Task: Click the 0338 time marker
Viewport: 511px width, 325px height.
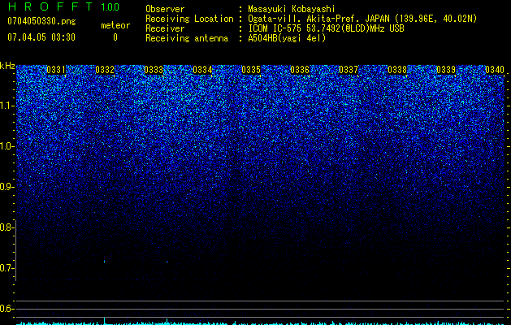Action: coord(397,70)
